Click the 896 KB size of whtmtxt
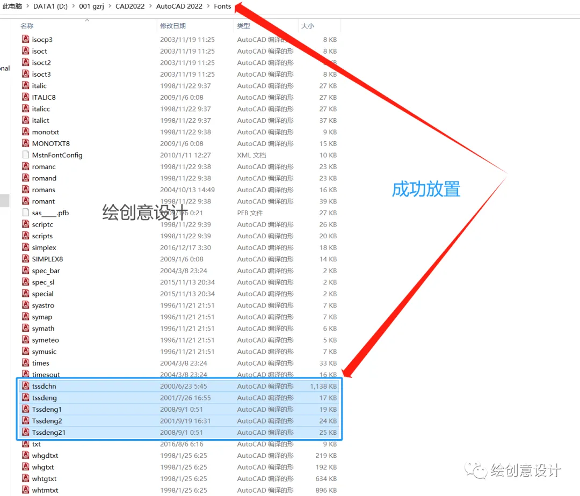Image resolution: width=580 pixels, height=496 pixels. pyautogui.click(x=327, y=490)
